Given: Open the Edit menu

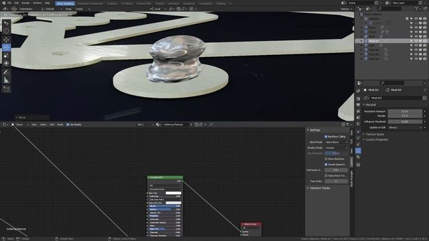Looking at the screenshot, I should tap(16, 3).
